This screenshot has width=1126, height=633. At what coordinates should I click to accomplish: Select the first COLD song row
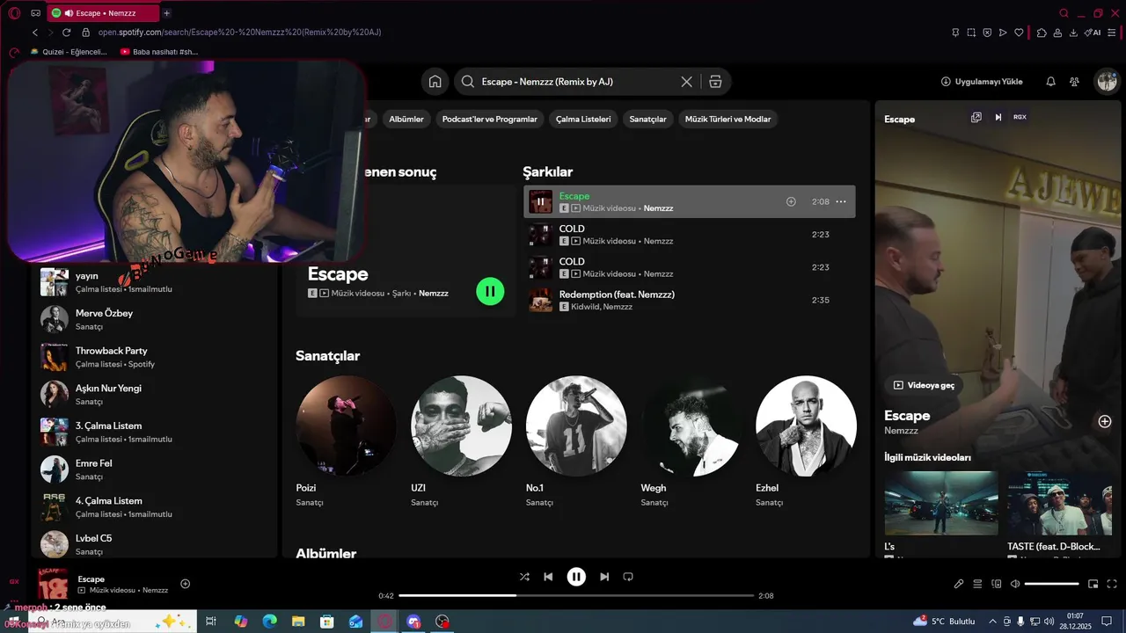[x=690, y=235]
